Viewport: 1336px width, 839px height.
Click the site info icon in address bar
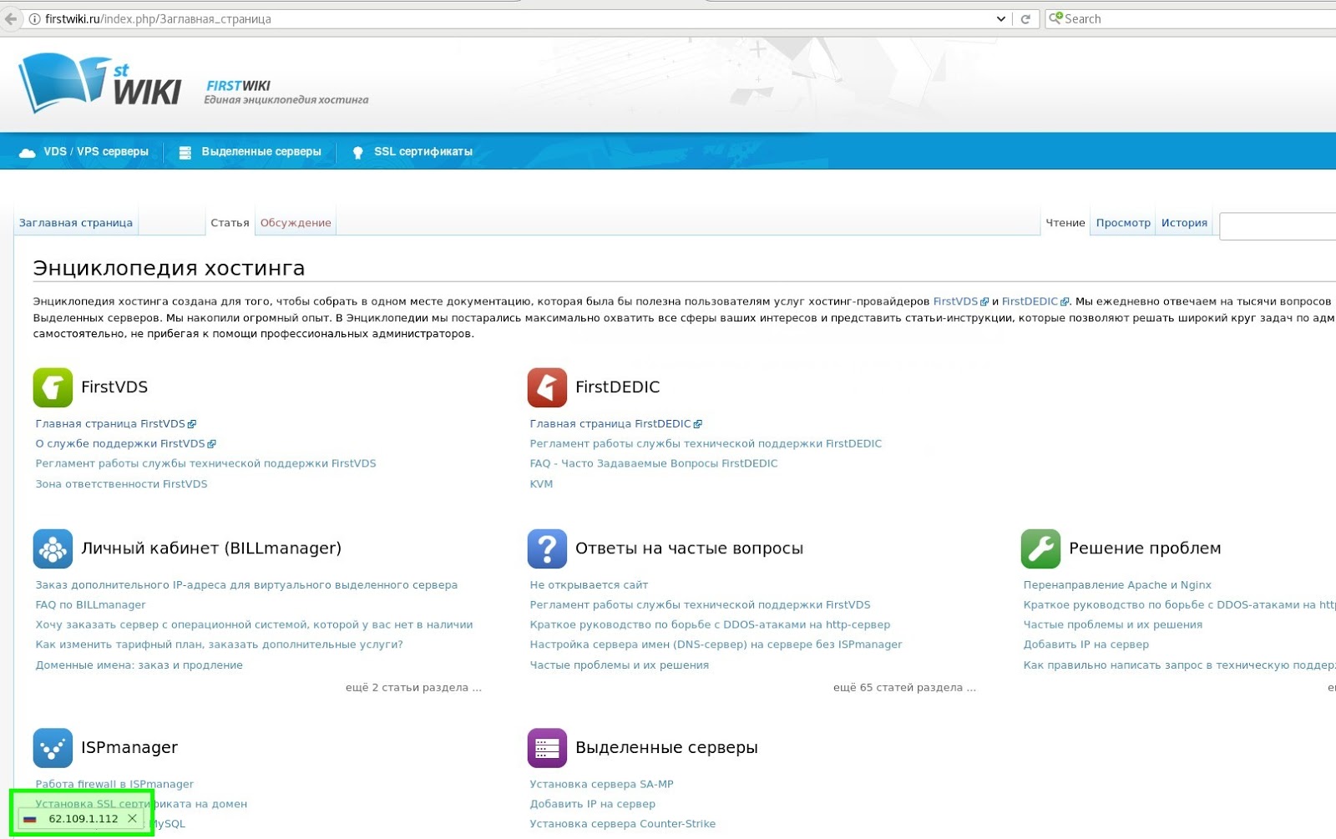[34, 18]
